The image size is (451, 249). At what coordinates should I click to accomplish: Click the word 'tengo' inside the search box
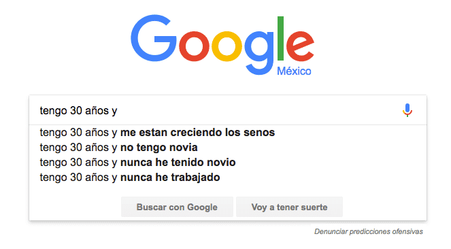pos(54,111)
